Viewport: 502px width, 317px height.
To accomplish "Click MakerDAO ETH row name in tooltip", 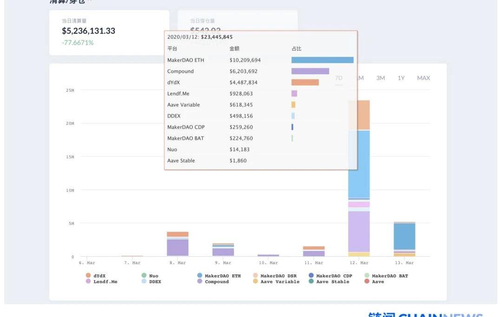I will (185, 60).
